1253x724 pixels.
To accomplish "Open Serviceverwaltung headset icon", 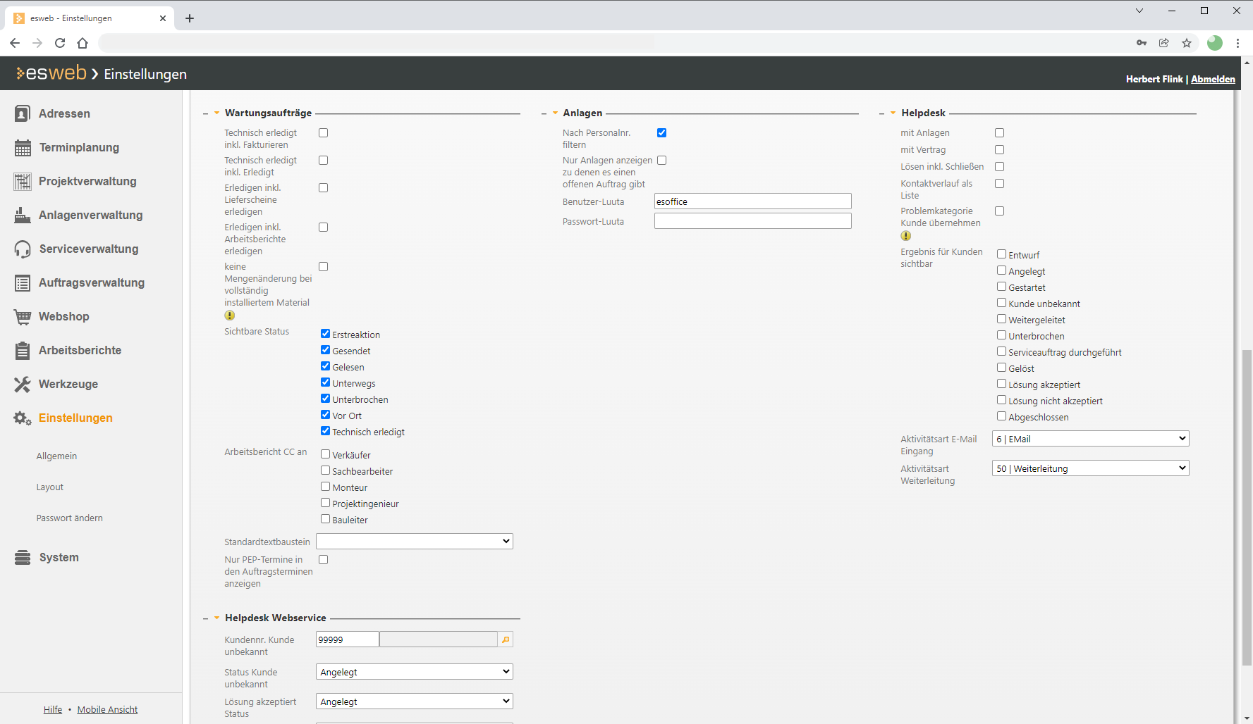I will (x=23, y=249).
